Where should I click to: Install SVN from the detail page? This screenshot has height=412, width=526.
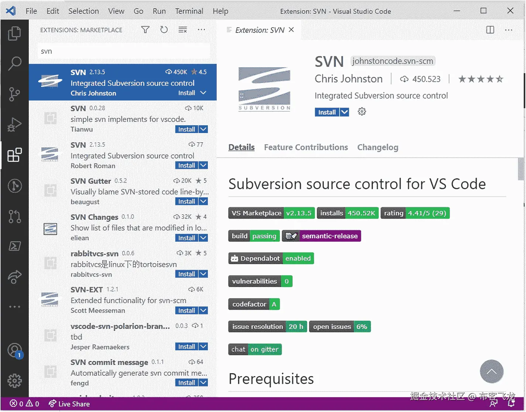(327, 112)
